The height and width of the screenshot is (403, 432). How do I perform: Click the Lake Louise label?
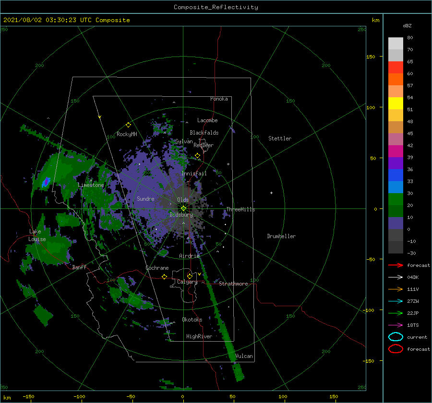pos(37,235)
